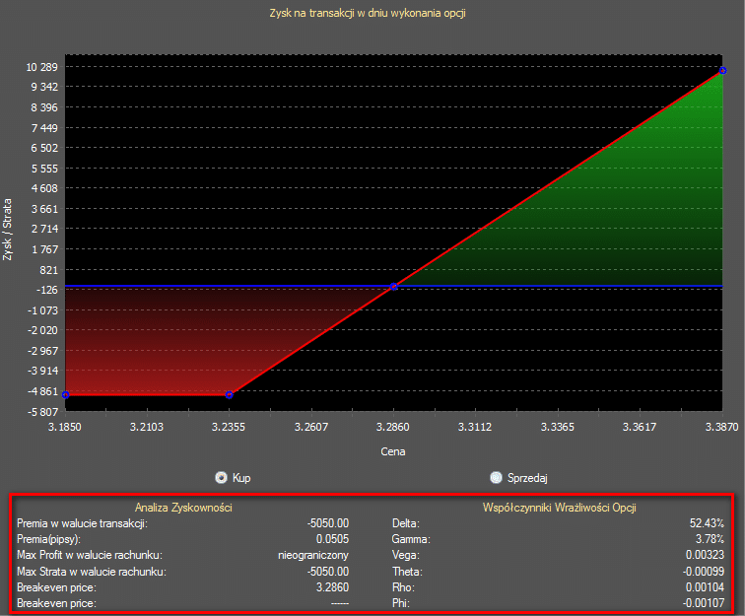Click the Max Profit value nieograniczony

coord(314,556)
